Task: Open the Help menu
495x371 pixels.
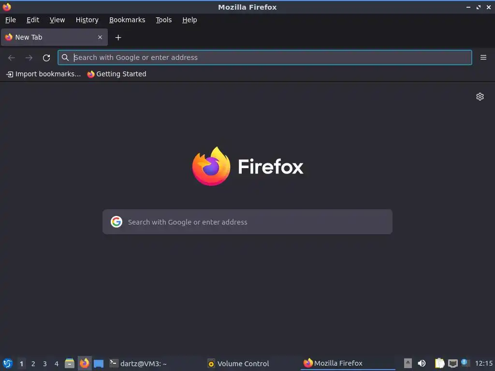Action: click(189, 20)
